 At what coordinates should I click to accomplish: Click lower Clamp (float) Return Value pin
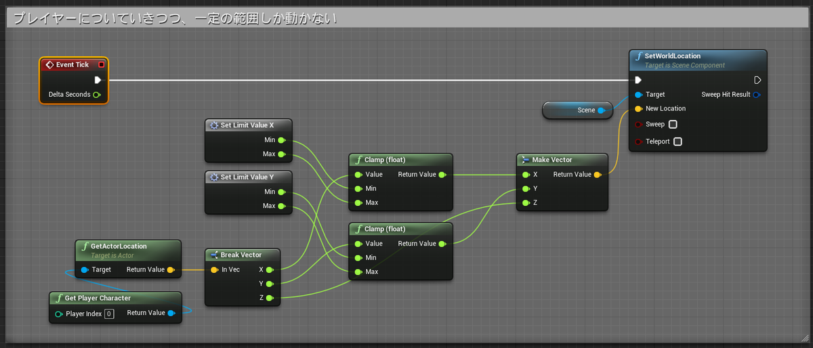pos(442,243)
